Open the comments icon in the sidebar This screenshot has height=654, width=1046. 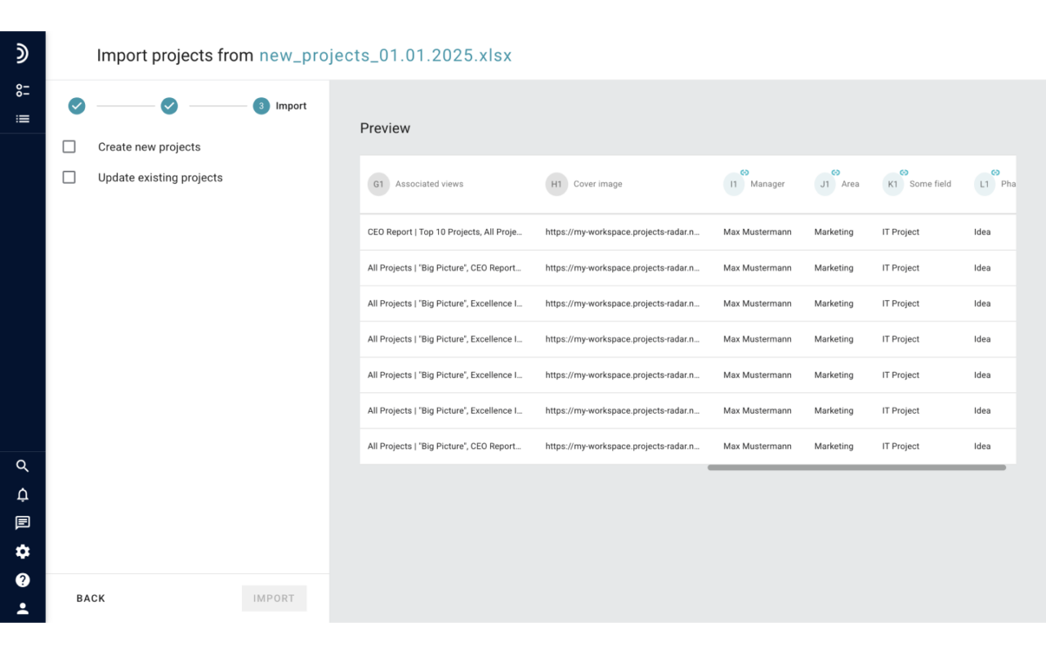coord(22,522)
